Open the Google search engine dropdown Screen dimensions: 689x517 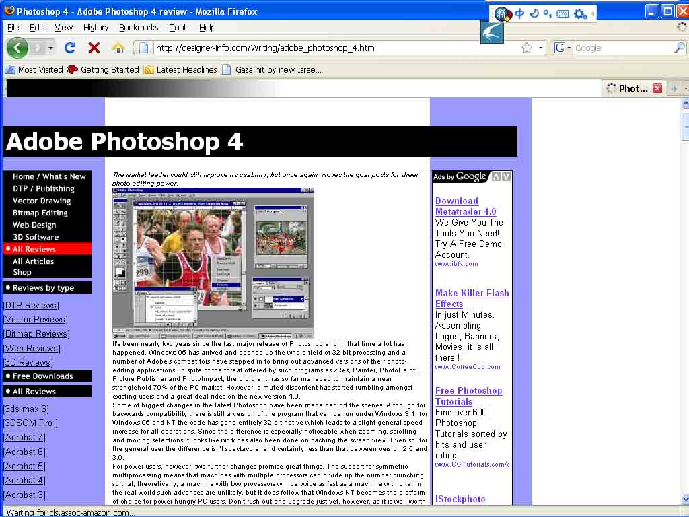[563, 48]
